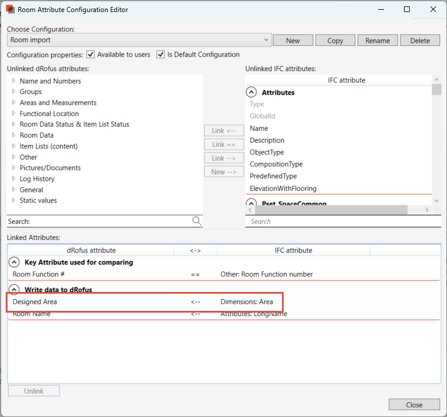Collapse the Attributes group chevron

251,92
